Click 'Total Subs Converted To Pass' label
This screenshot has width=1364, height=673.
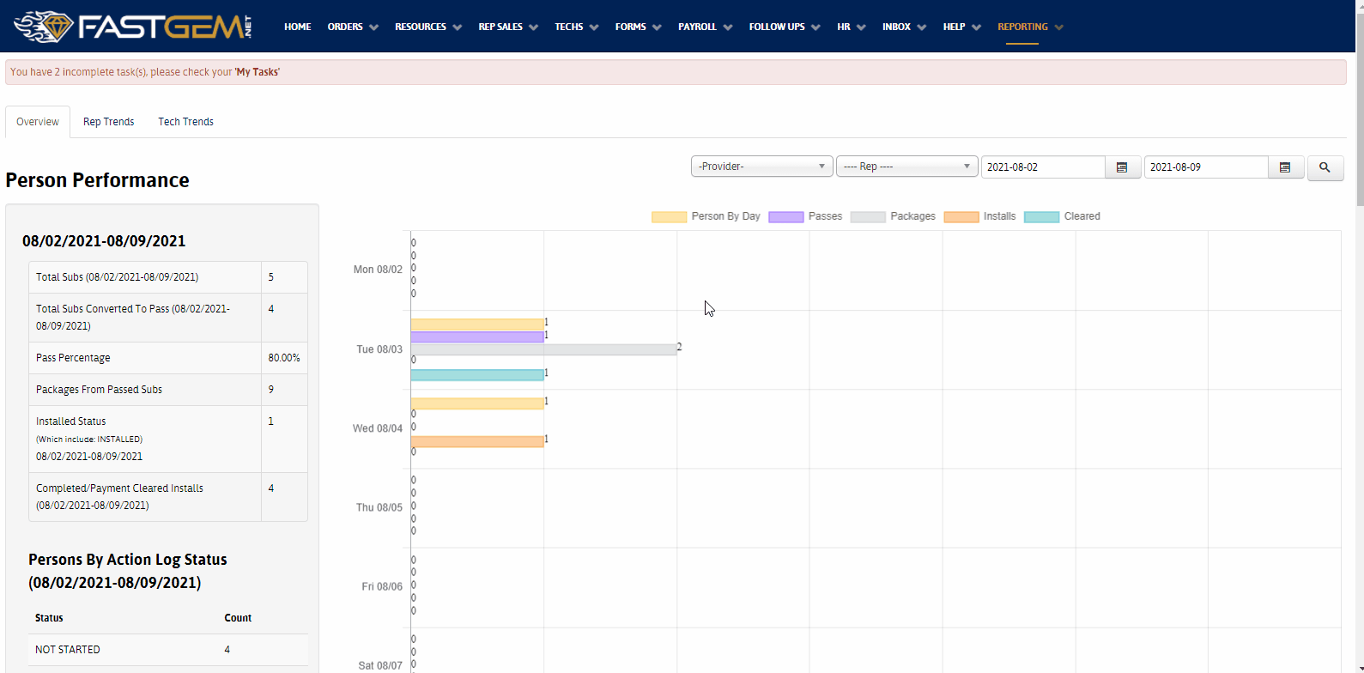pos(133,317)
